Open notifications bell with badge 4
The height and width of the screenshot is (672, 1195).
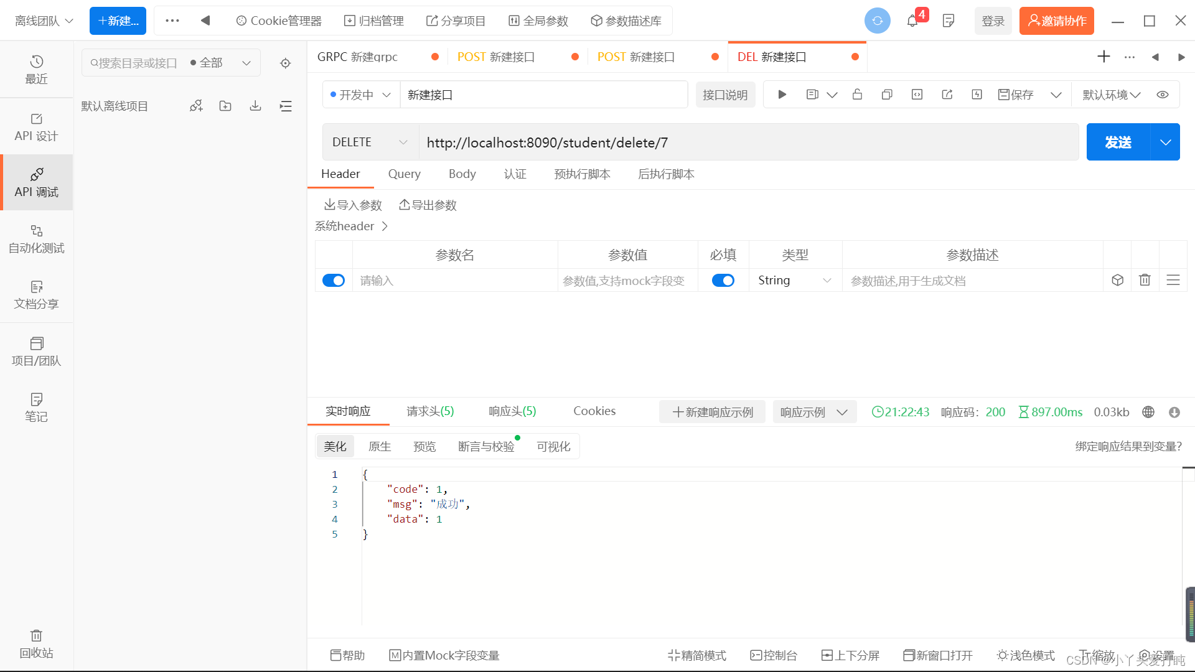click(913, 21)
